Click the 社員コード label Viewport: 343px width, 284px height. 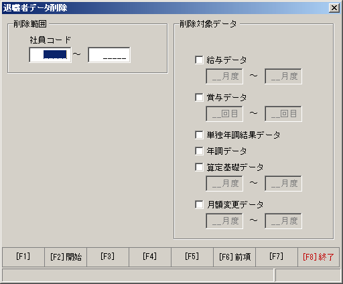point(50,40)
